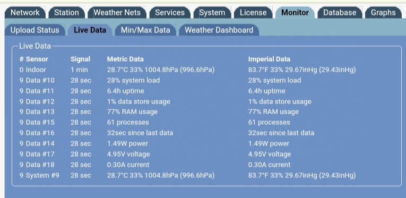Click the Indoor sensor row
406x198 pixels.
[187, 70]
